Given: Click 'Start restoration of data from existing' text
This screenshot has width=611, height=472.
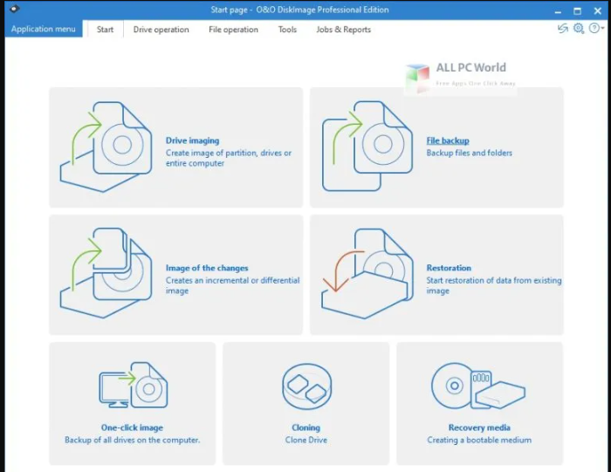Looking at the screenshot, I should tap(494, 280).
